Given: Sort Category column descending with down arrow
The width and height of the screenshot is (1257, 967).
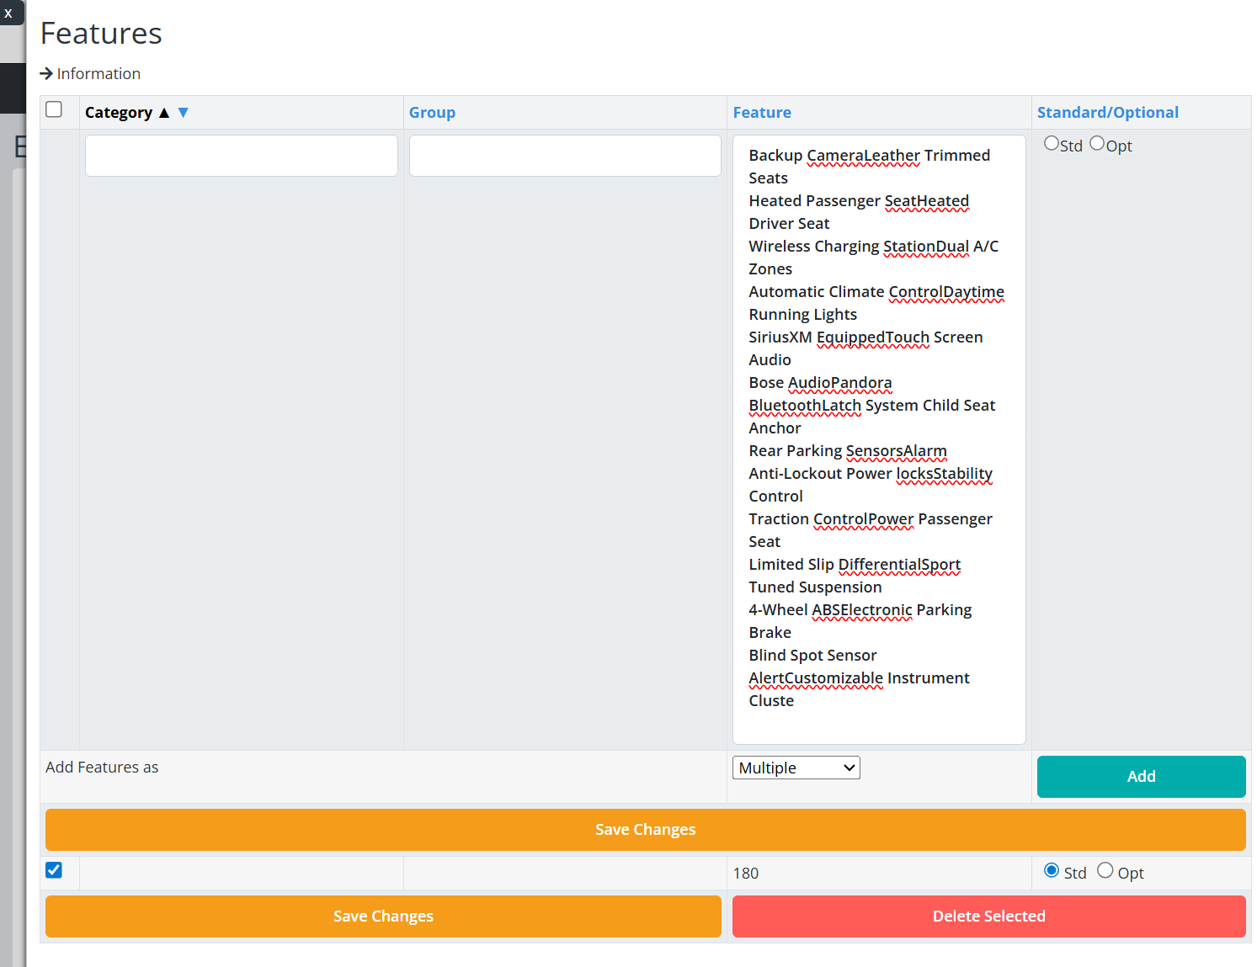Looking at the screenshot, I should click(x=183, y=113).
